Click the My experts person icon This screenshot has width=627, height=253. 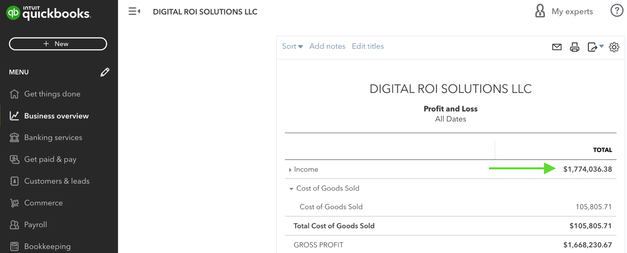(540, 11)
